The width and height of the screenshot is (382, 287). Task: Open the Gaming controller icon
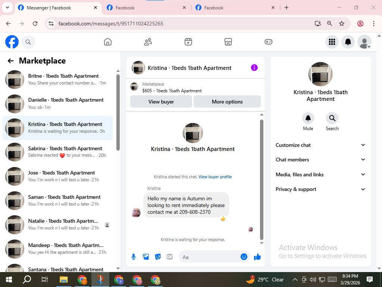pyautogui.click(x=268, y=42)
